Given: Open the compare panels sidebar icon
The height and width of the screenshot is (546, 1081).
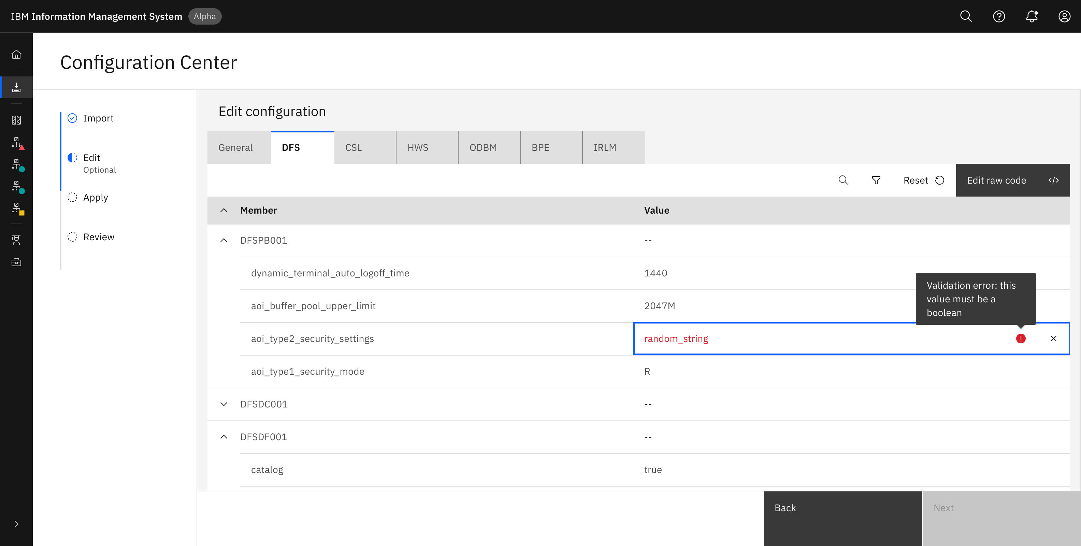Looking at the screenshot, I should 16,120.
